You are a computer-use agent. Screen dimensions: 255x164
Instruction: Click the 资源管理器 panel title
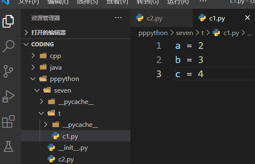[x=45, y=18]
